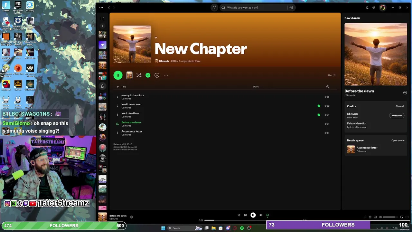
Task: Click the Plays column header
Action: (256, 87)
